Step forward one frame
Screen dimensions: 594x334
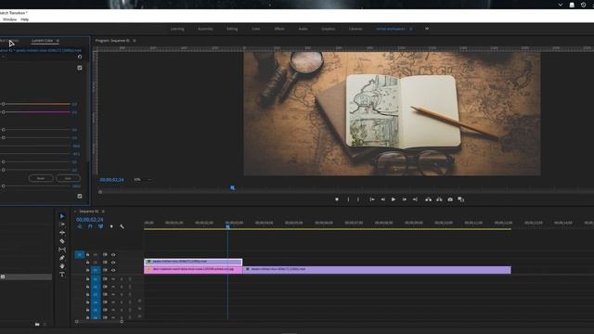coord(405,199)
